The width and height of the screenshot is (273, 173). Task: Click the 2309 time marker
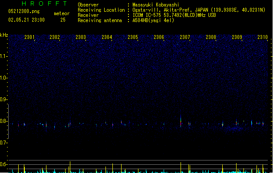tap(237, 37)
